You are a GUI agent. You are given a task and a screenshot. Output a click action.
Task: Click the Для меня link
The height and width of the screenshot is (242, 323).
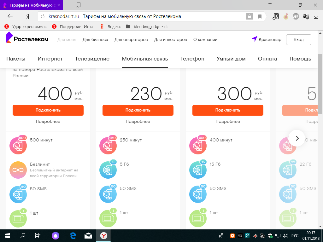(x=67, y=39)
